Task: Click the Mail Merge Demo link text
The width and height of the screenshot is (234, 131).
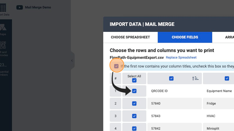Action: click(x=38, y=7)
